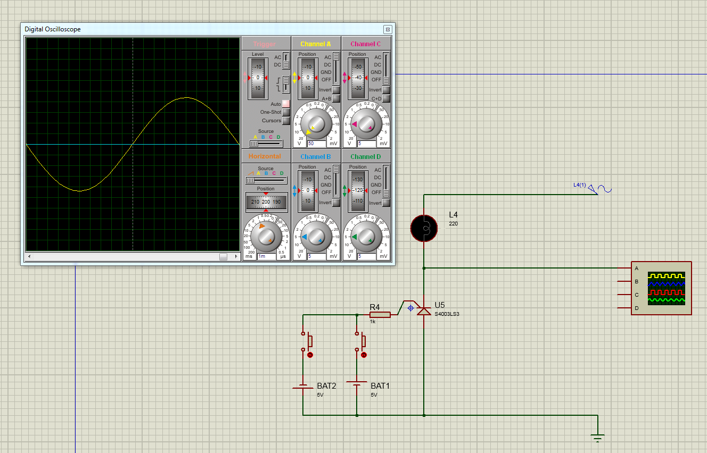Select the BAT1 battery symbol

(357, 383)
